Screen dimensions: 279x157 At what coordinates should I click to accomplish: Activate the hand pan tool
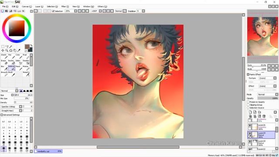point(15,51)
